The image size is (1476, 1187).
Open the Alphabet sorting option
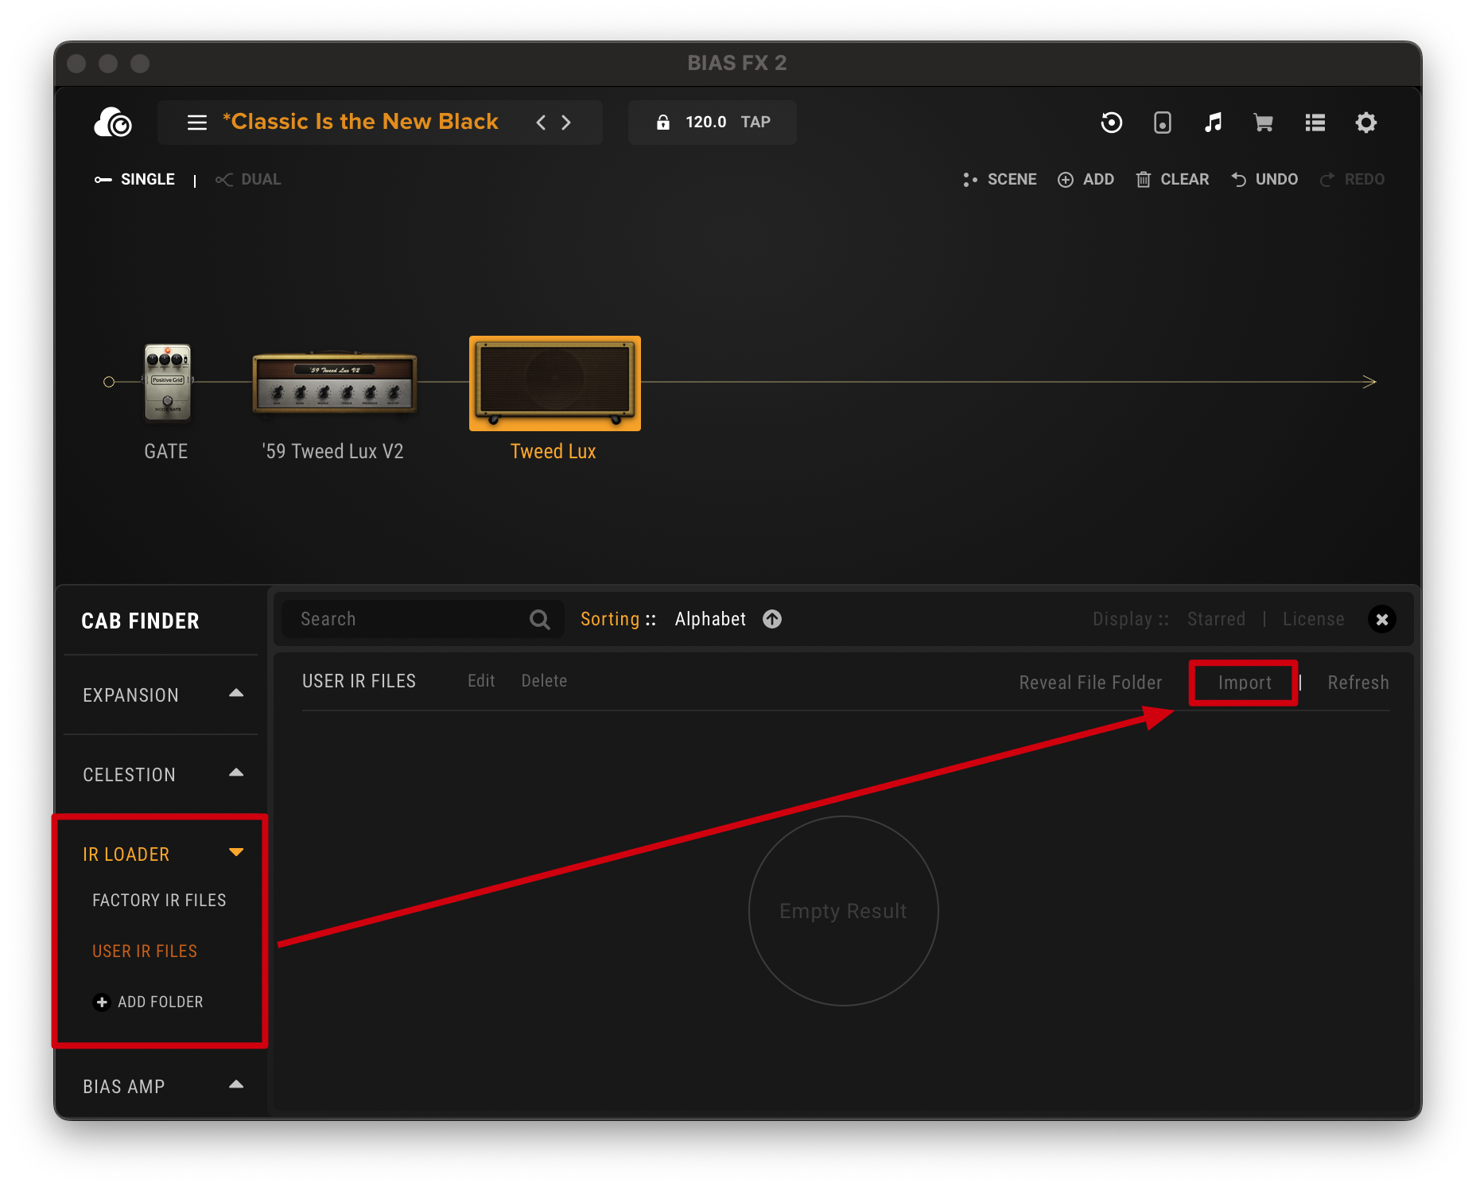[710, 619]
